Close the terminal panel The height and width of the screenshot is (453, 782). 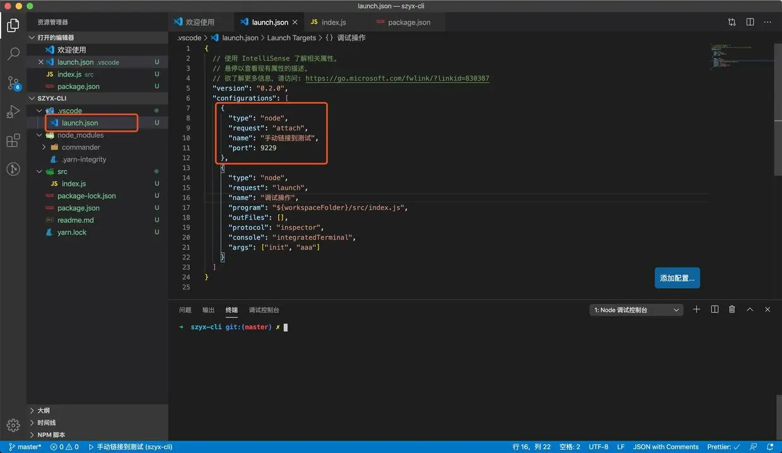(x=767, y=309)
